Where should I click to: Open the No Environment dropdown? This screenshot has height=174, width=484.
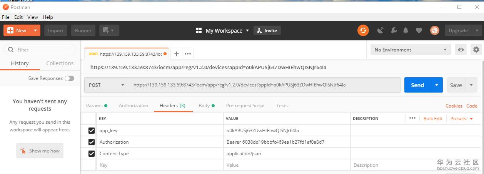coord(411,50)
